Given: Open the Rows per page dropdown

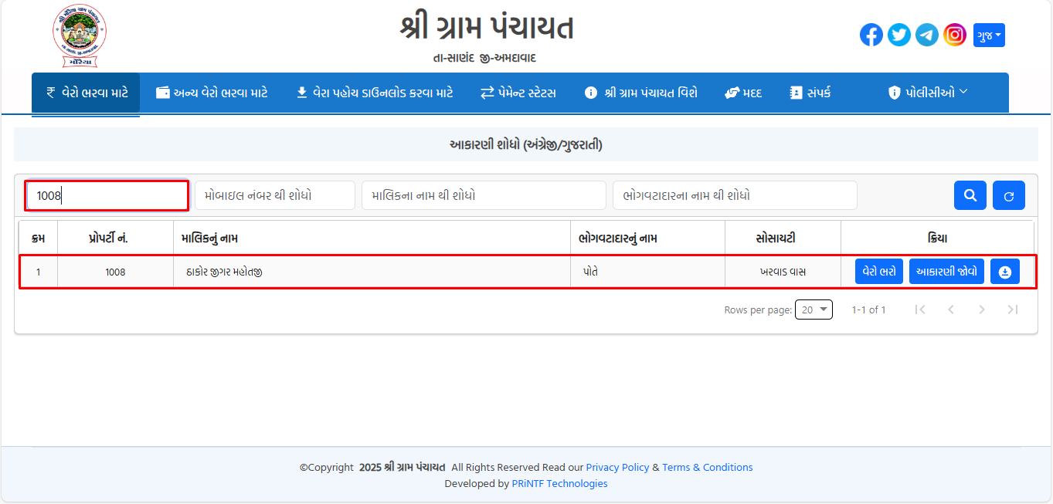Looking at the screenshot, I should click(814, 309).
